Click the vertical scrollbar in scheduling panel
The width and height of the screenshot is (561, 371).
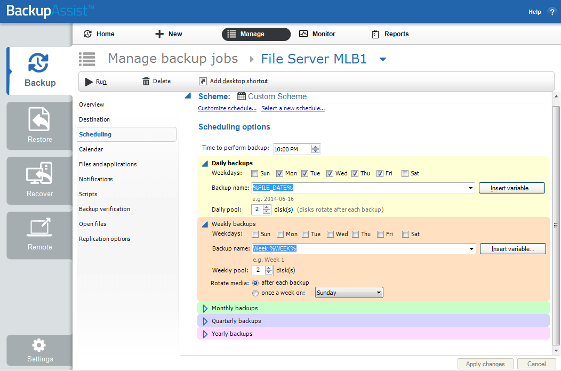point(556,225)
